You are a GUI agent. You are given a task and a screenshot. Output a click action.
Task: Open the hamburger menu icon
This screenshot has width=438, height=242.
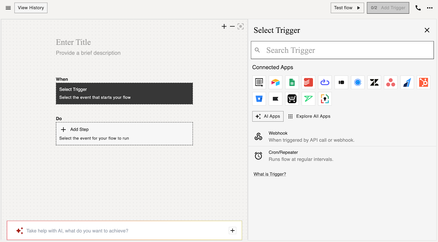8,8
